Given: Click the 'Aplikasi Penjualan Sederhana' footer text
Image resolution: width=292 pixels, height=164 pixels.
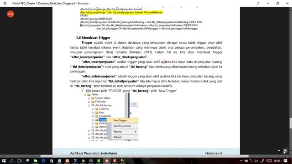Looking at the screenshot, I should pos(94,153).
